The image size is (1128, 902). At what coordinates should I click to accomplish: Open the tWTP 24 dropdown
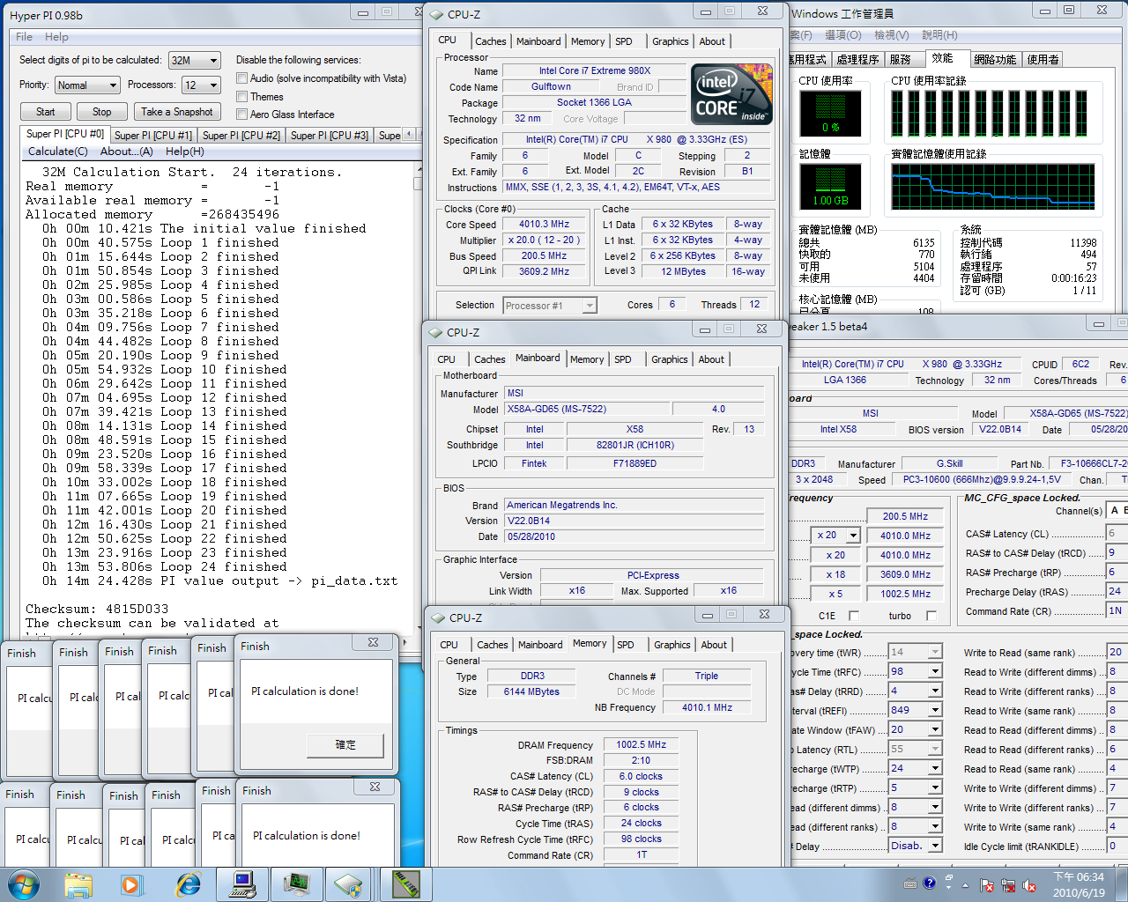935,768
